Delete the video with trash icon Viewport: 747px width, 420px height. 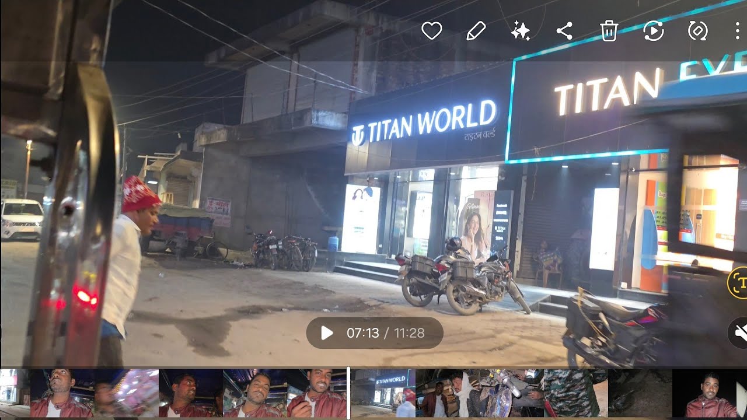coord(609,30)
